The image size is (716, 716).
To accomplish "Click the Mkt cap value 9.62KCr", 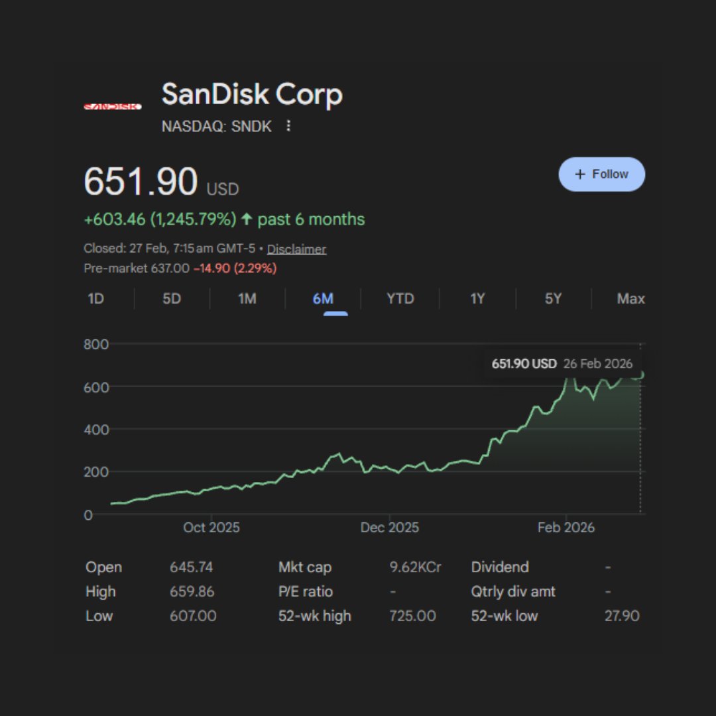I will (415, 567).
